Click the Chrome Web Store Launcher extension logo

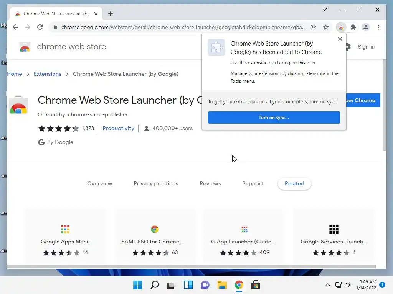tap(18, 105)
